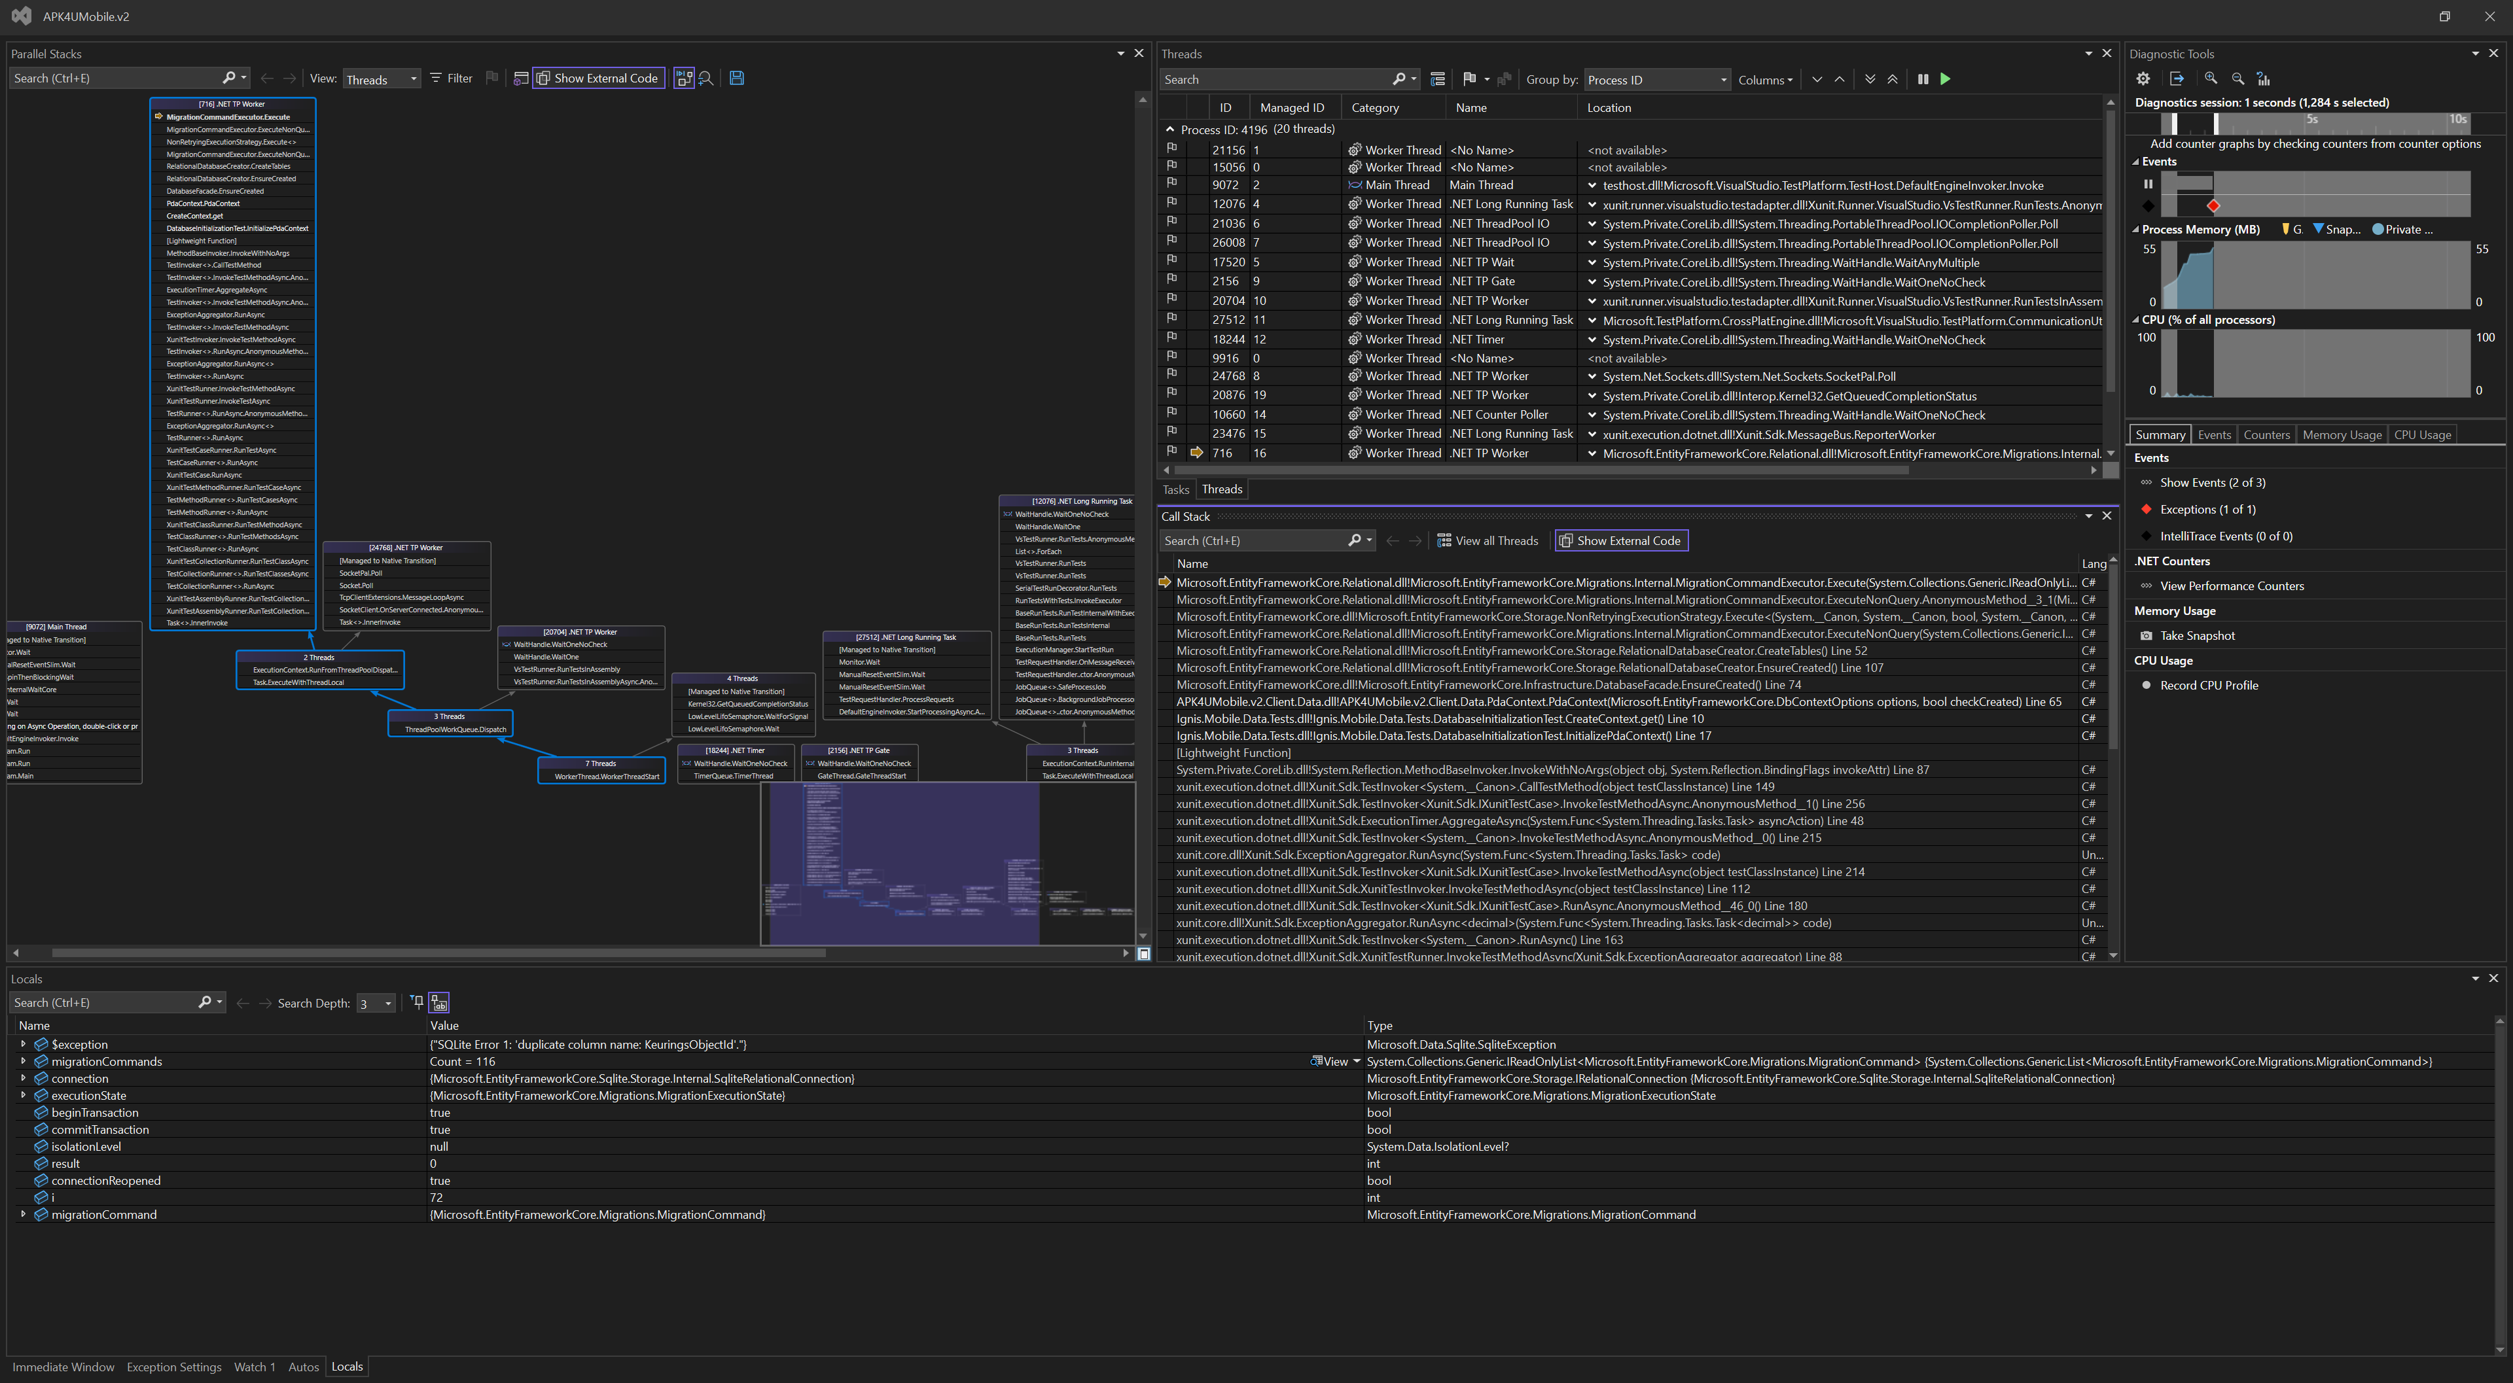
Task: Click the zoom-to-fit magnifier in Parallel Stacks
Action: [x=706, y=78]
